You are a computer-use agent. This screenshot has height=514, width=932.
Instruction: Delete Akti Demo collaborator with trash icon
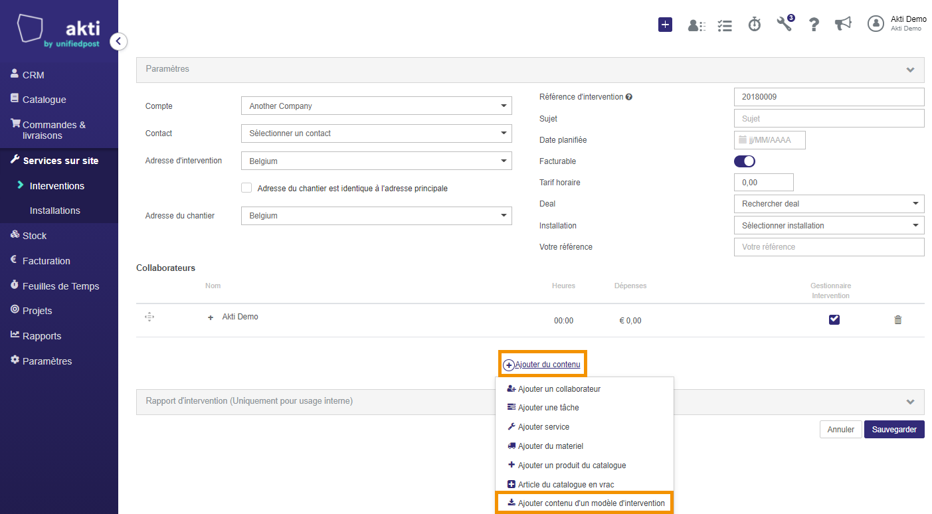click(x=898, y=320)
